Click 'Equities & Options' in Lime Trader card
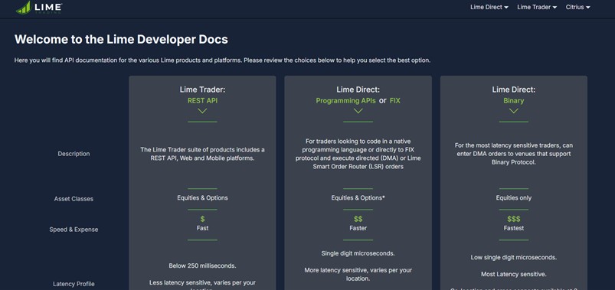 202,198
